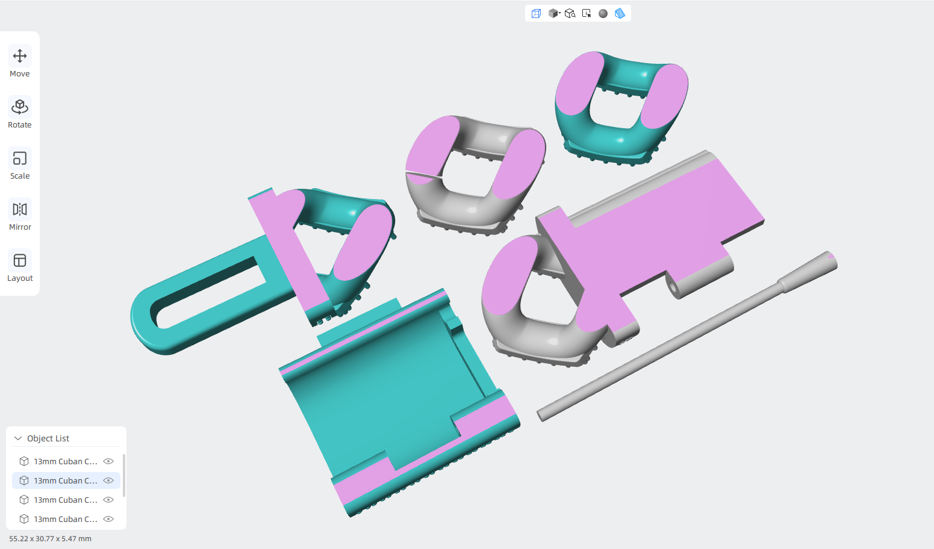The width and height of the screenshot is (934, 549).
Task: Hide the last 13mm Cuban object
Action: [108, 519]
